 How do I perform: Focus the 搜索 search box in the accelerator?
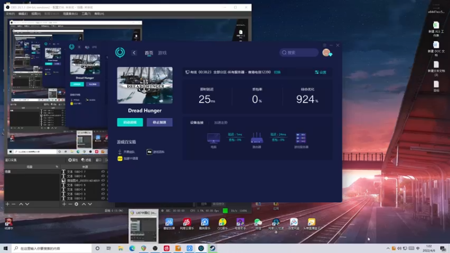point(299,52)
